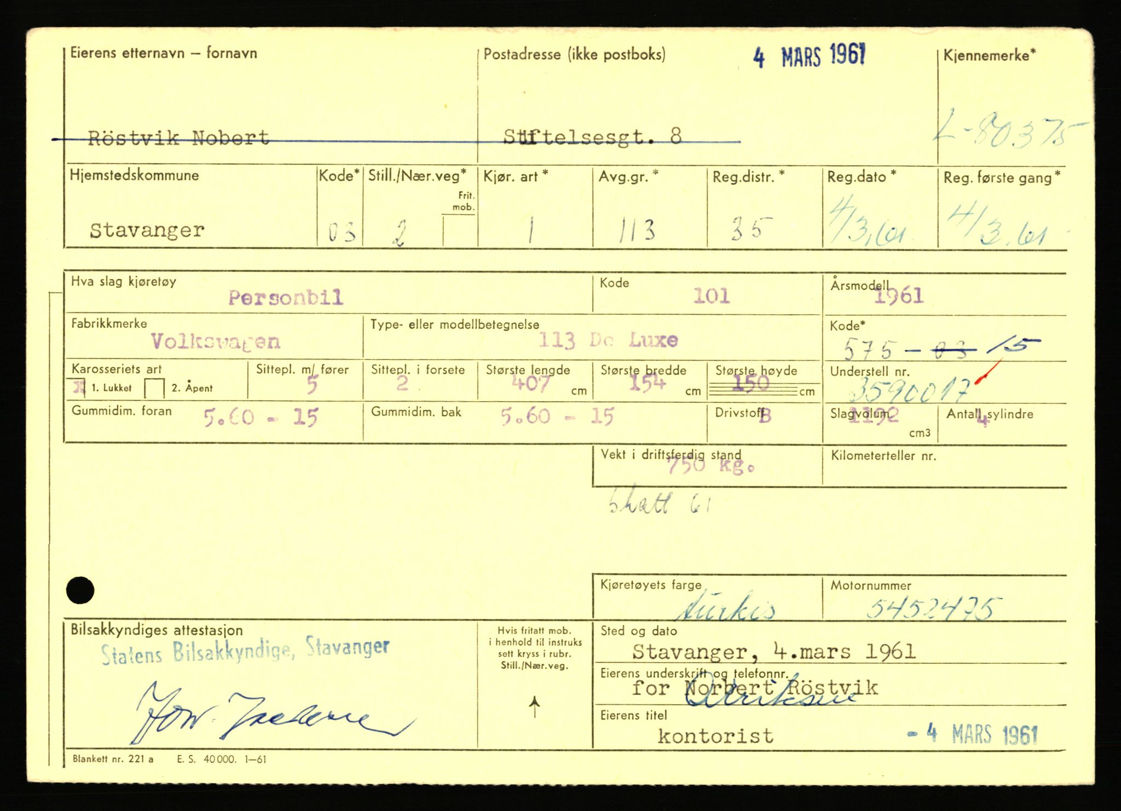The width and height of the screenshot is (1121, 811).
Task: Click 'Sittepl. m/ fører' value '5'
Action: coord(312,386)
